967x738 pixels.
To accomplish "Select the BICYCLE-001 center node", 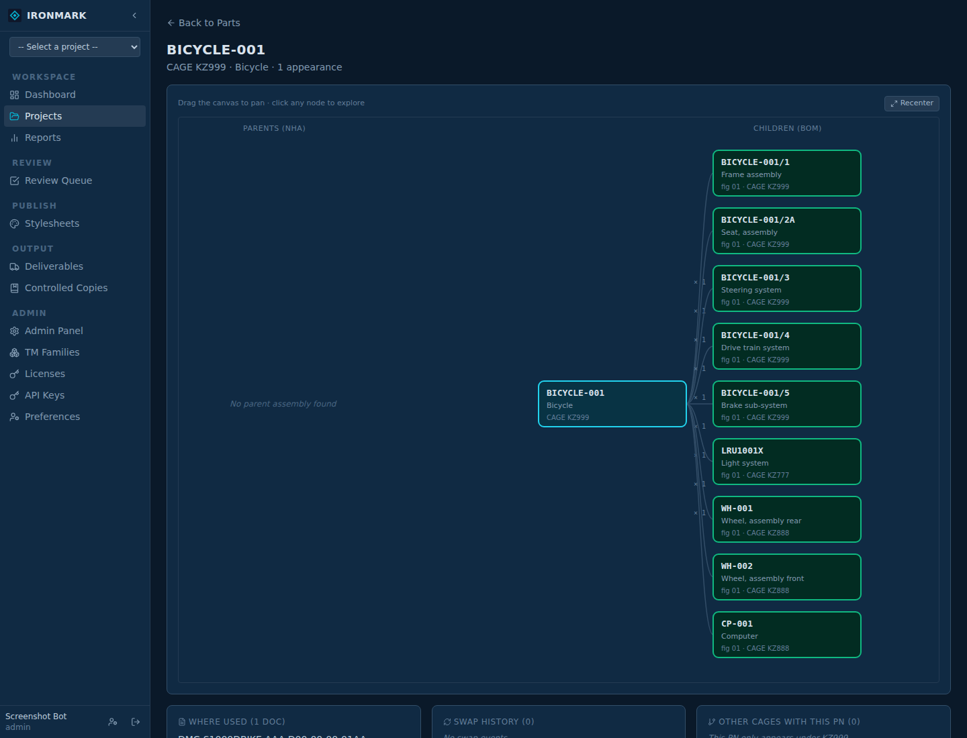I will click(612, 404).
